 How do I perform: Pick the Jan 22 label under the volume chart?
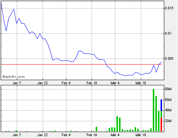coord(43,135)
